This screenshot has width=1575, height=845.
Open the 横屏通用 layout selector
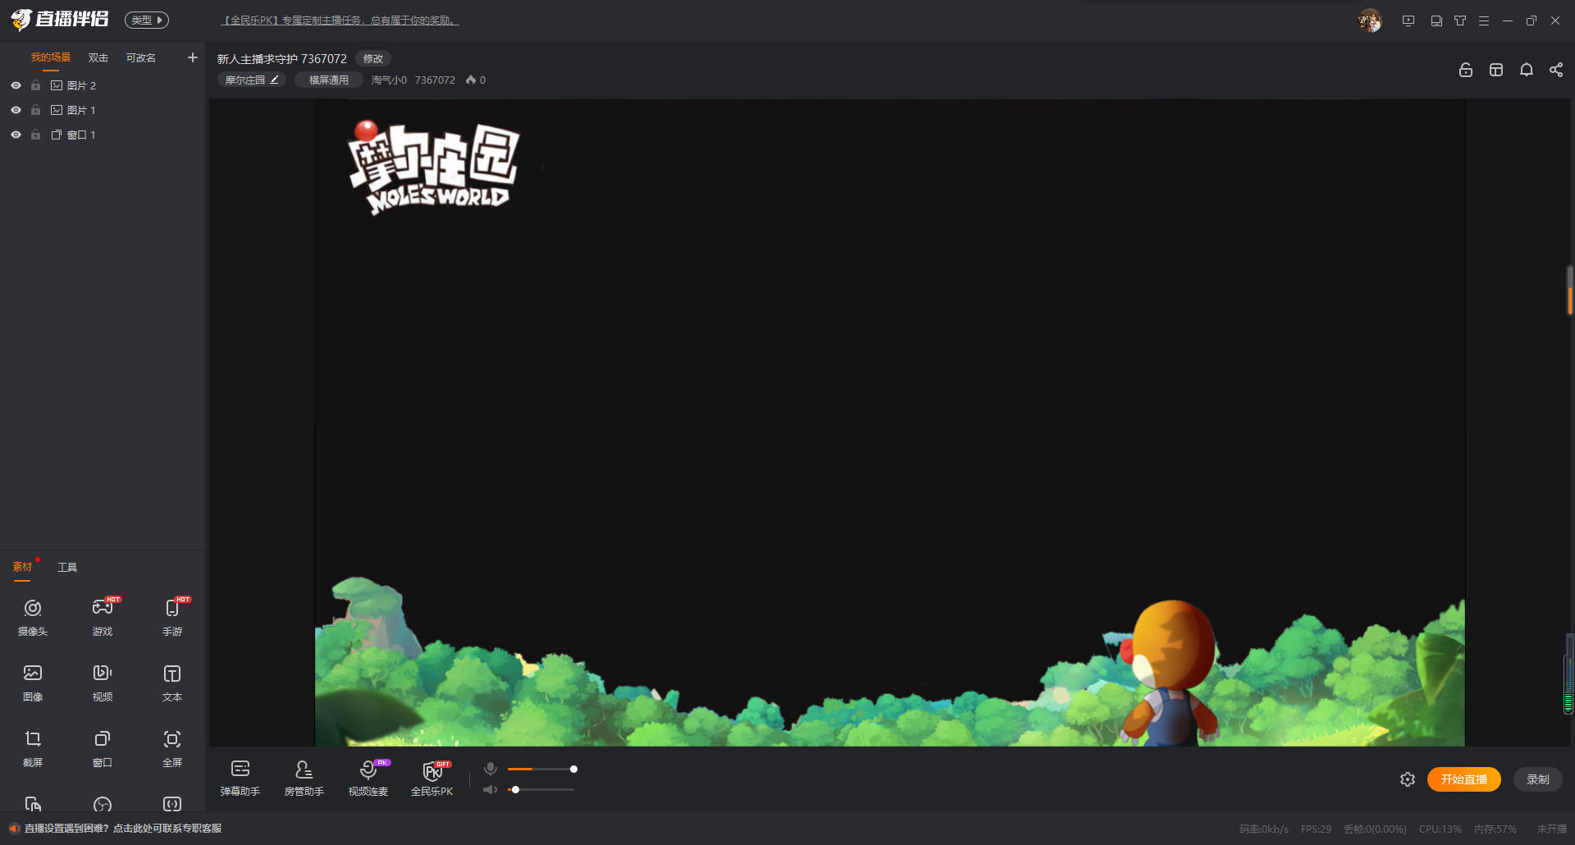pyautogui.click(x=329, y=80)
